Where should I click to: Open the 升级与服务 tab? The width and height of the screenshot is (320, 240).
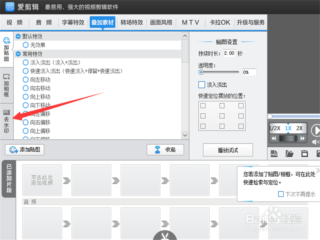(x=251, y=22)
